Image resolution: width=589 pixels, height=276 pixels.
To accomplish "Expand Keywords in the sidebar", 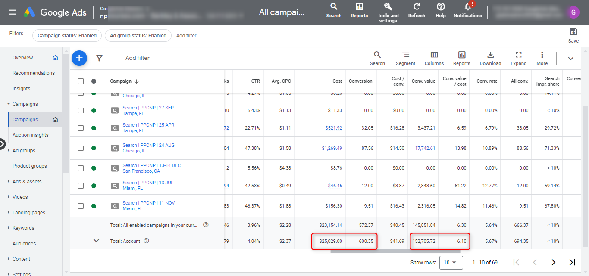I will (x=9, y=228).
